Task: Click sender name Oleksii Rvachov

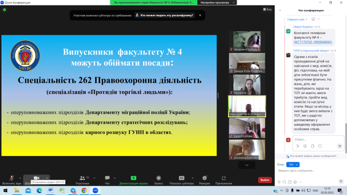Action: tap(303, 27)
